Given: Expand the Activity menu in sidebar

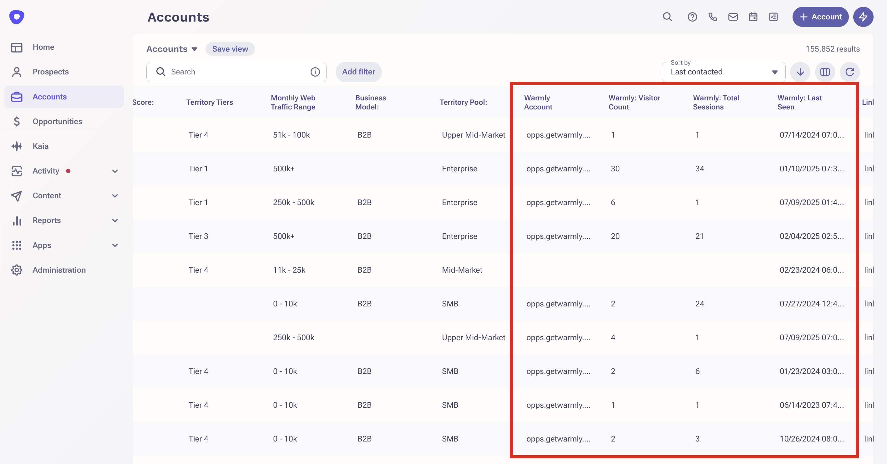Looking at the screenshot, I should coord(115,171).
